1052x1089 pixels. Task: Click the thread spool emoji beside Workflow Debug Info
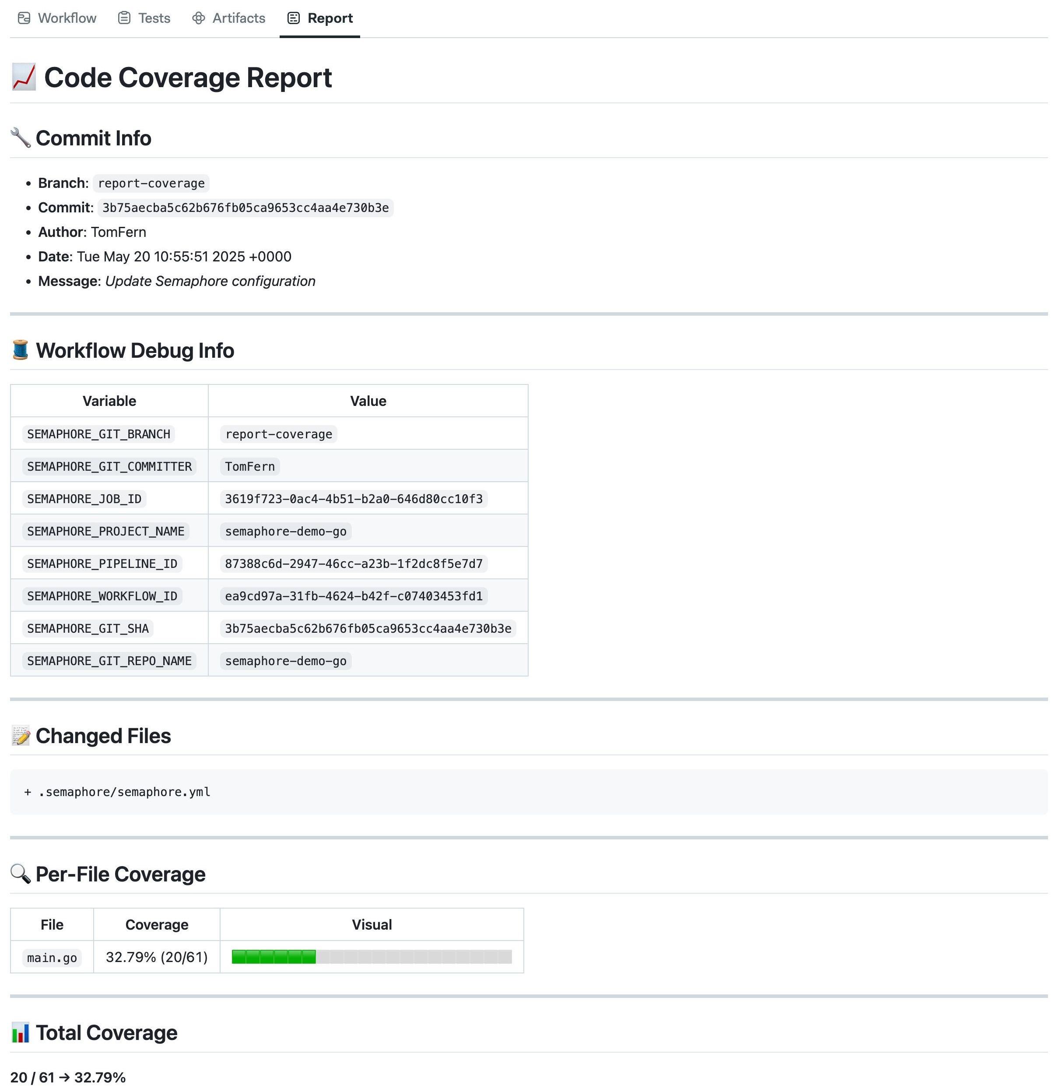tap(21, 350)
